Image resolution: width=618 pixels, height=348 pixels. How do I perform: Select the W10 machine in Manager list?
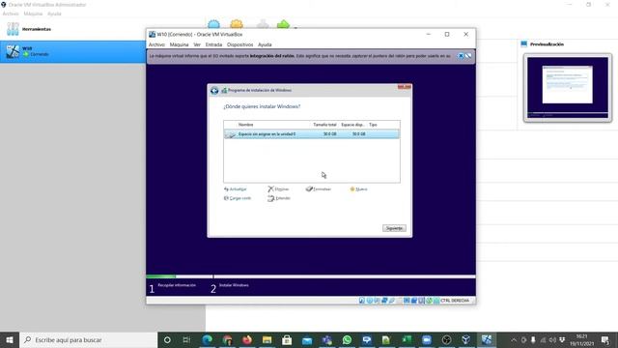click(x=73, y=51)
